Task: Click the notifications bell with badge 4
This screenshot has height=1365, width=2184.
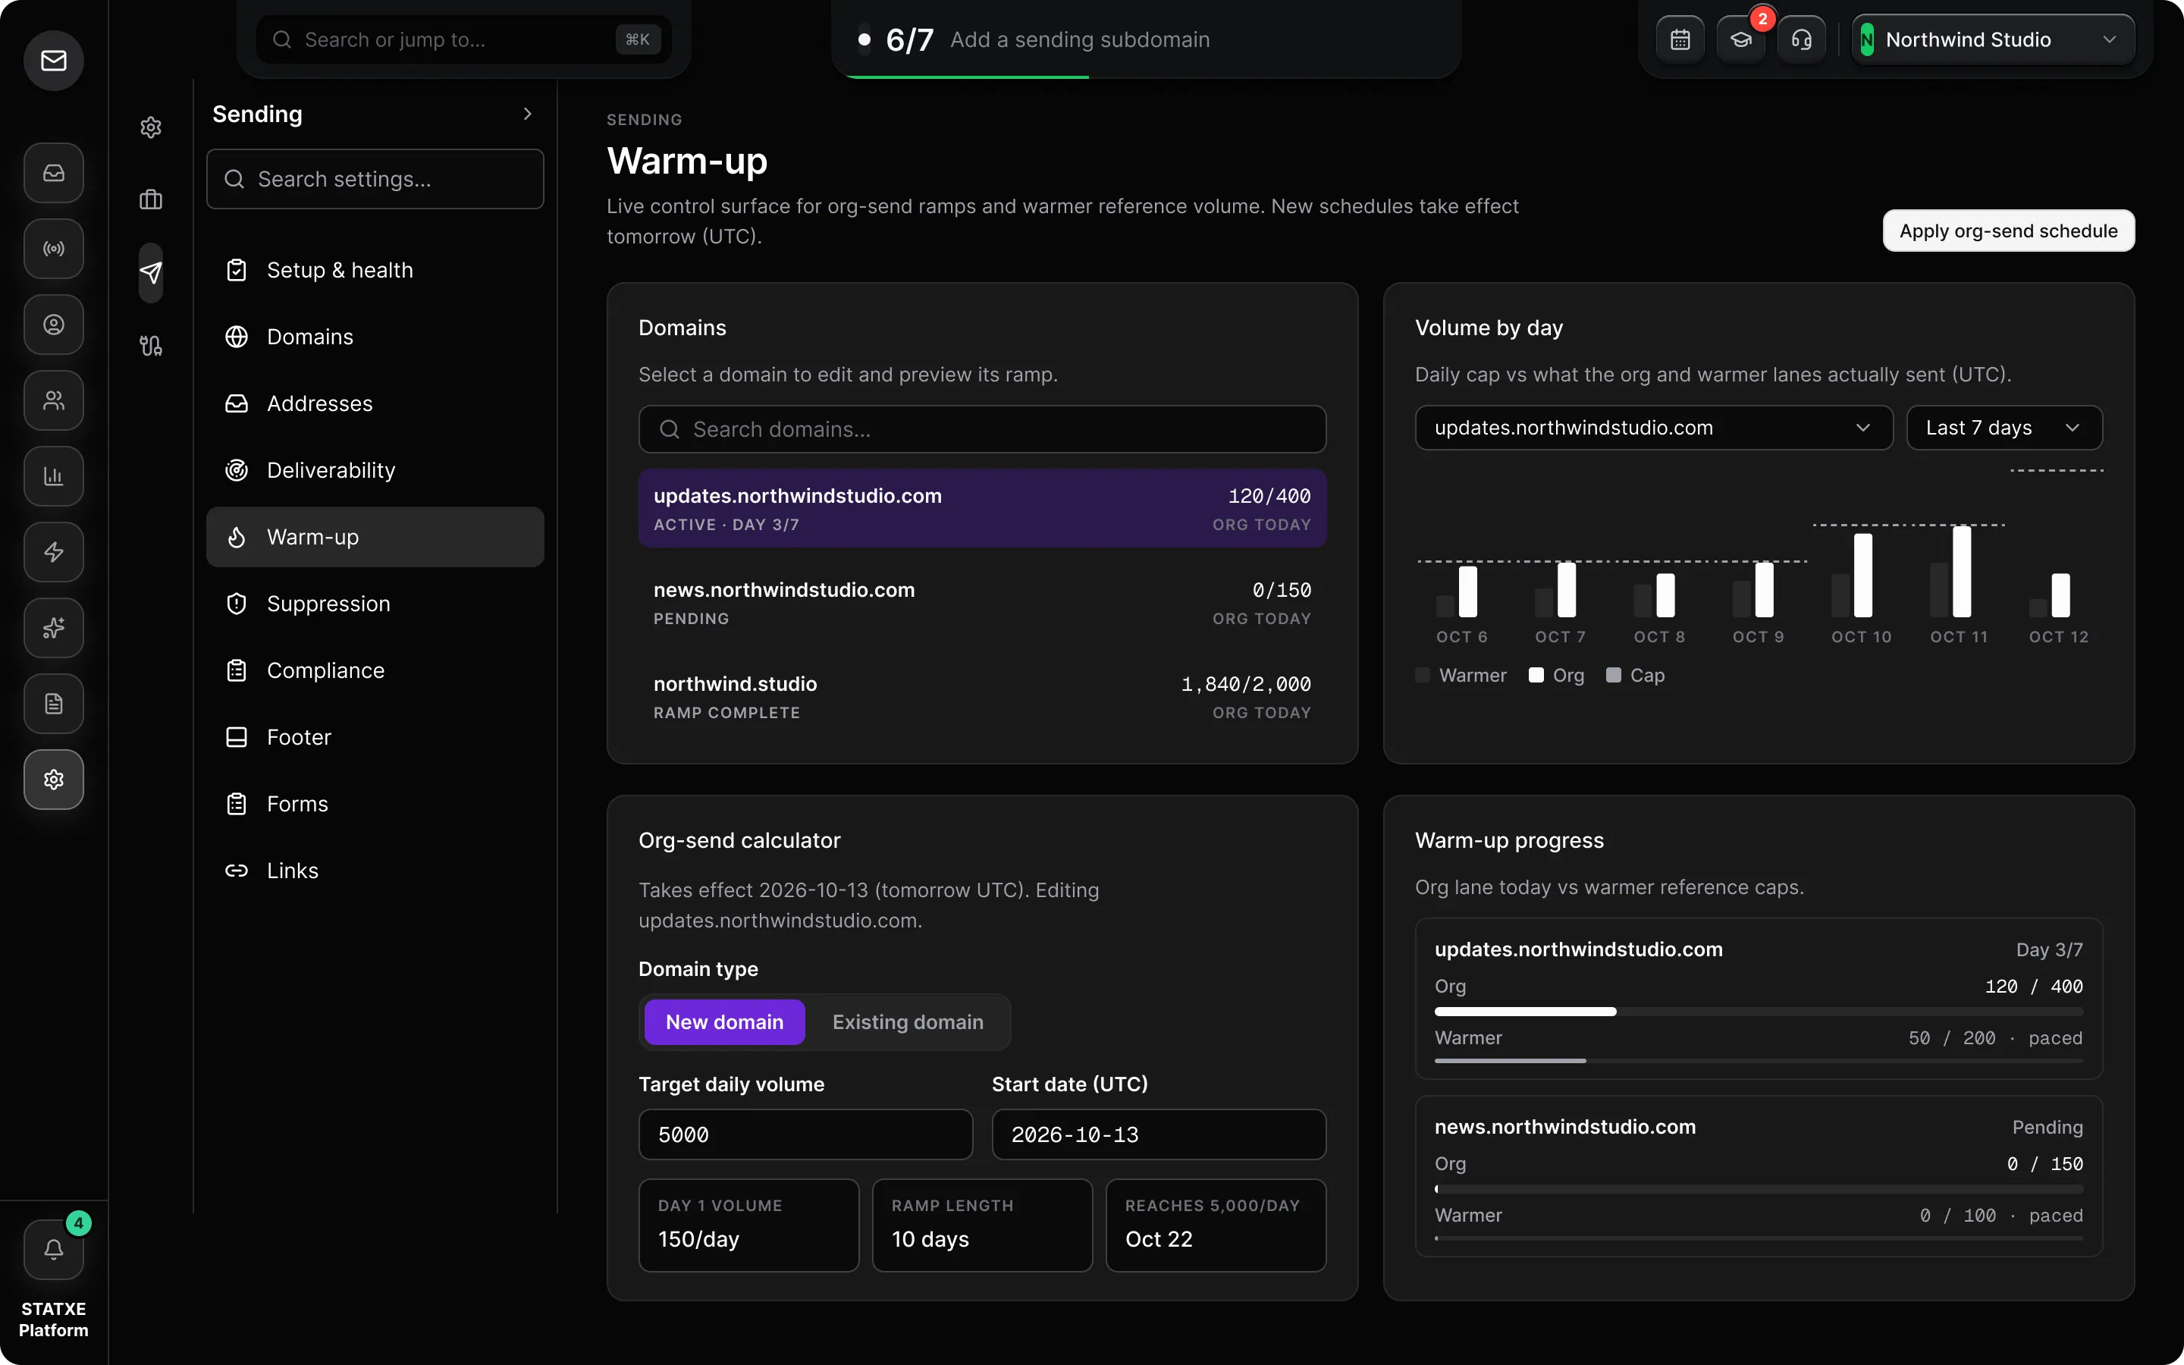Action: click(54, 1250)
